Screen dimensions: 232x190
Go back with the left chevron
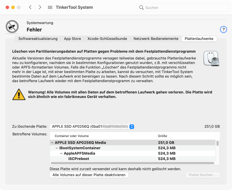tap(30, 7)
